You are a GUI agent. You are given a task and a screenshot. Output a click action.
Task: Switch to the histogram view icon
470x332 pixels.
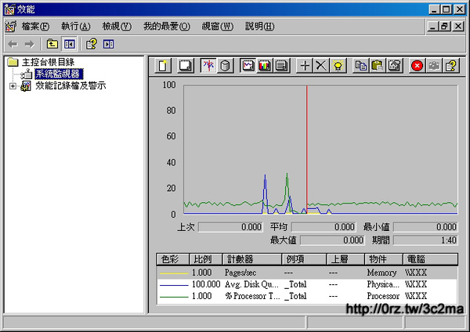click(265, 66)
